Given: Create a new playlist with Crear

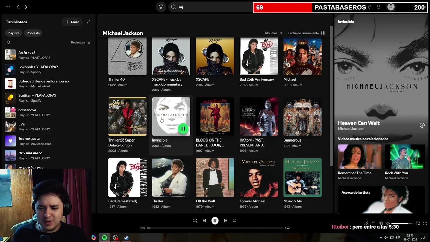Looking at the screenshot, I should (x=72, y=22).
